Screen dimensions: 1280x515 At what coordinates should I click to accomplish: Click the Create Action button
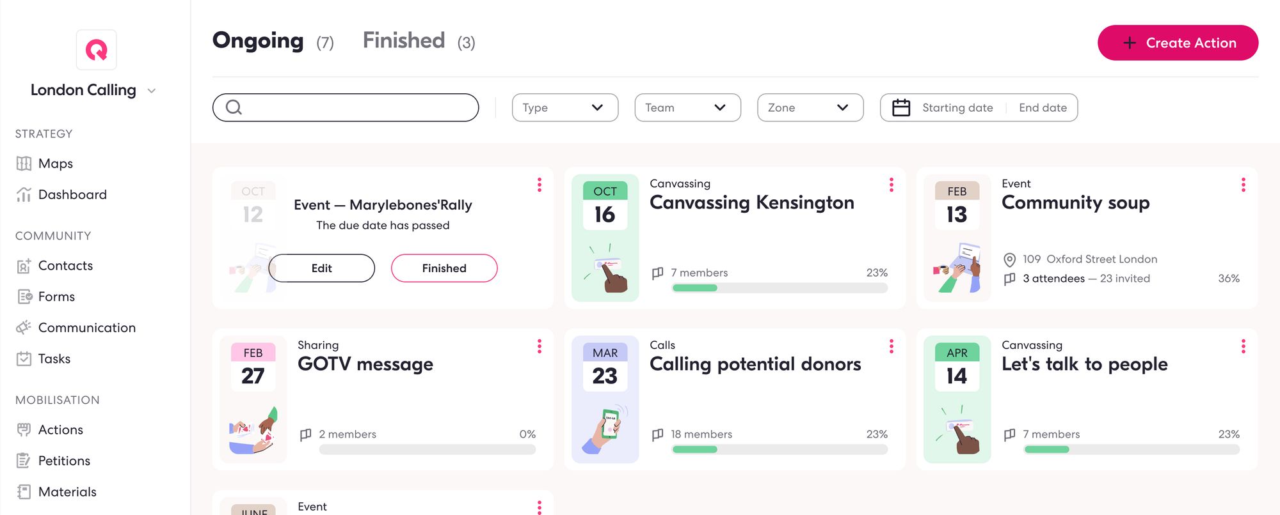[x=1178, y=43]
